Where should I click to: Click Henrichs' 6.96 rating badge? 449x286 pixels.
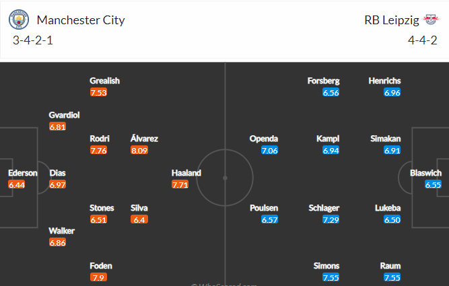coord(392,92)
